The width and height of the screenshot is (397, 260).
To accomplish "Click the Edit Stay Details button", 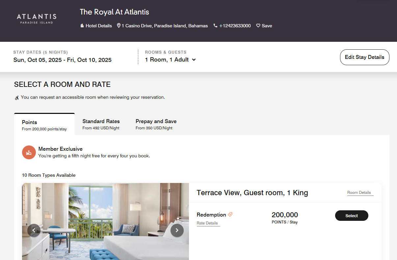I will (364, 57).
